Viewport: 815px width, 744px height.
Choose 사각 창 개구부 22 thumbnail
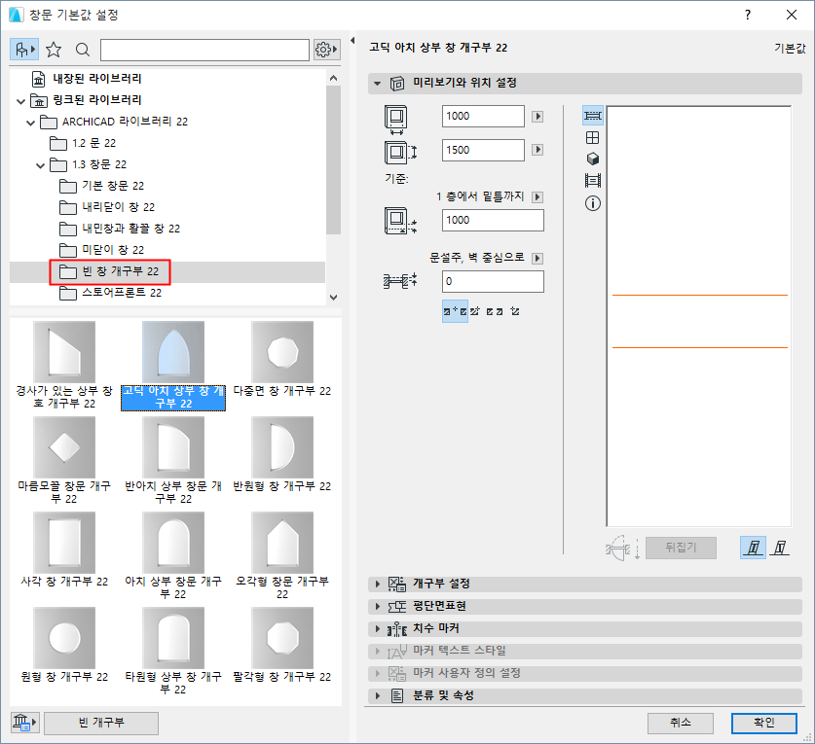(64, 543)
